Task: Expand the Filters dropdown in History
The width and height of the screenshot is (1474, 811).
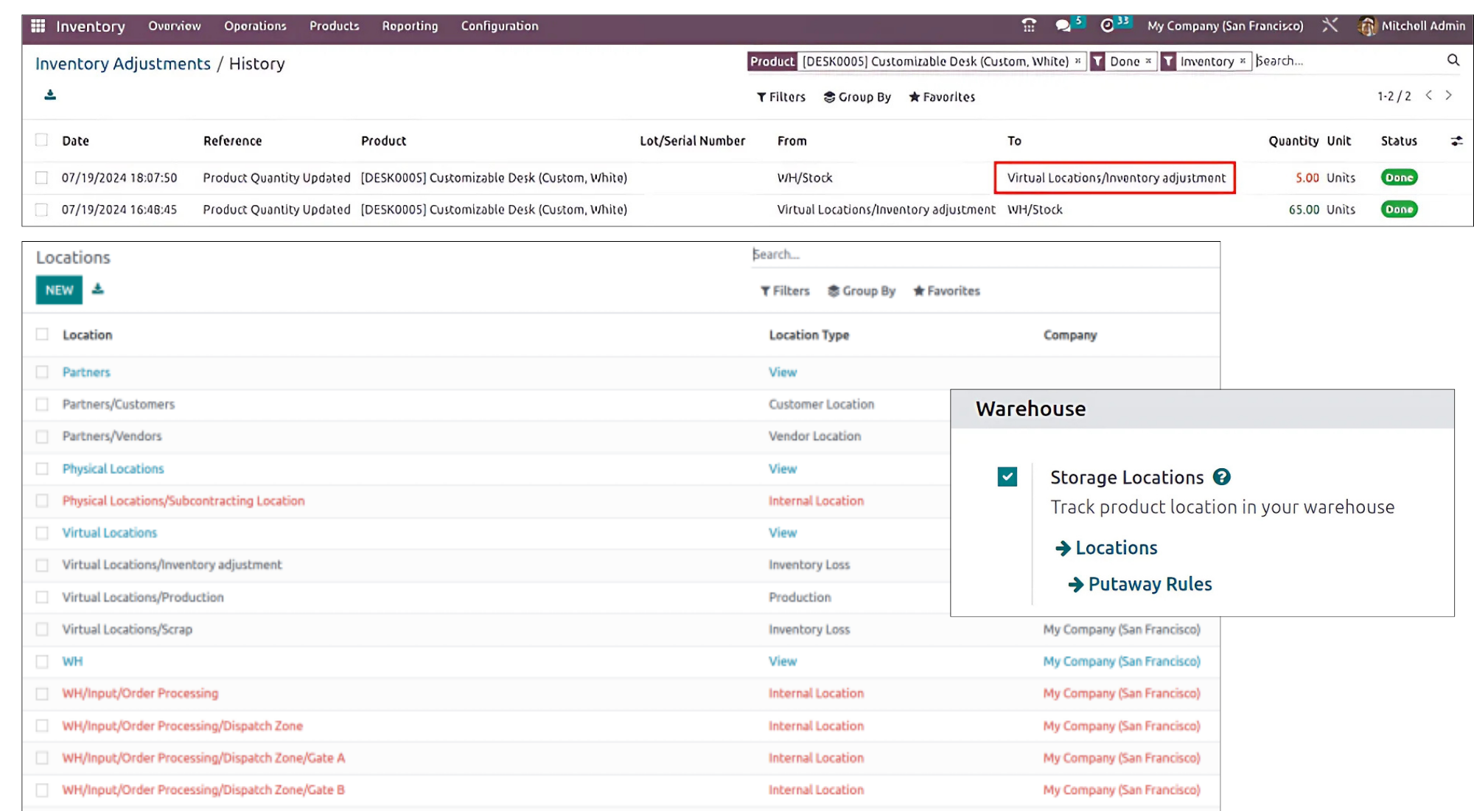Action: pos(781,97)
